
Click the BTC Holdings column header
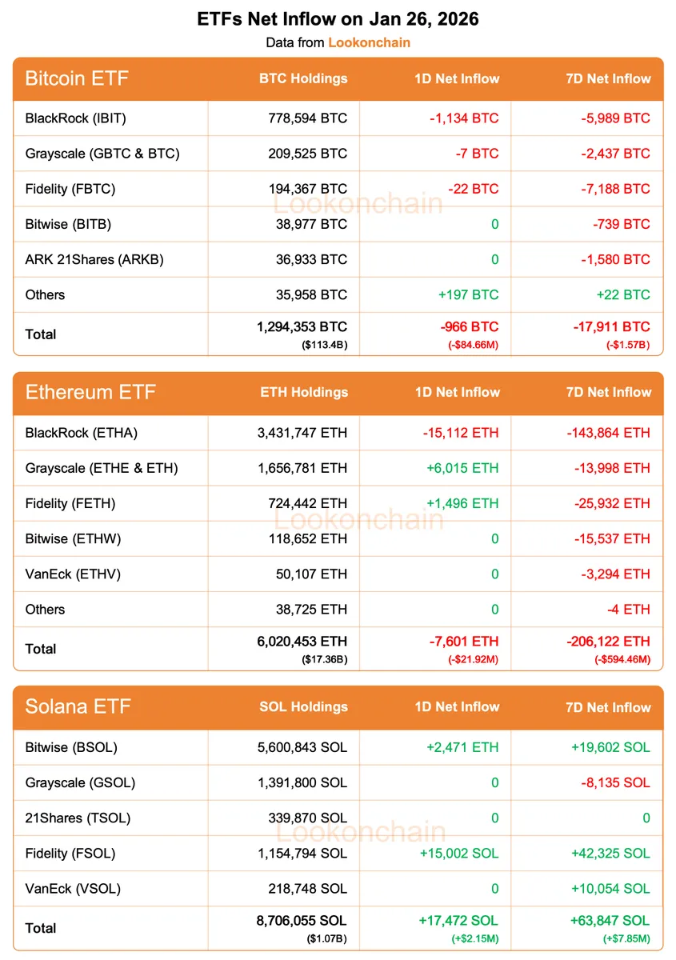[303, 78]
